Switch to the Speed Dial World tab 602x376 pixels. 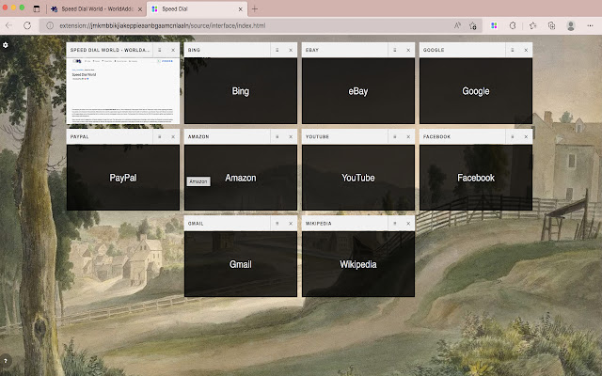[x=100, y=8]
